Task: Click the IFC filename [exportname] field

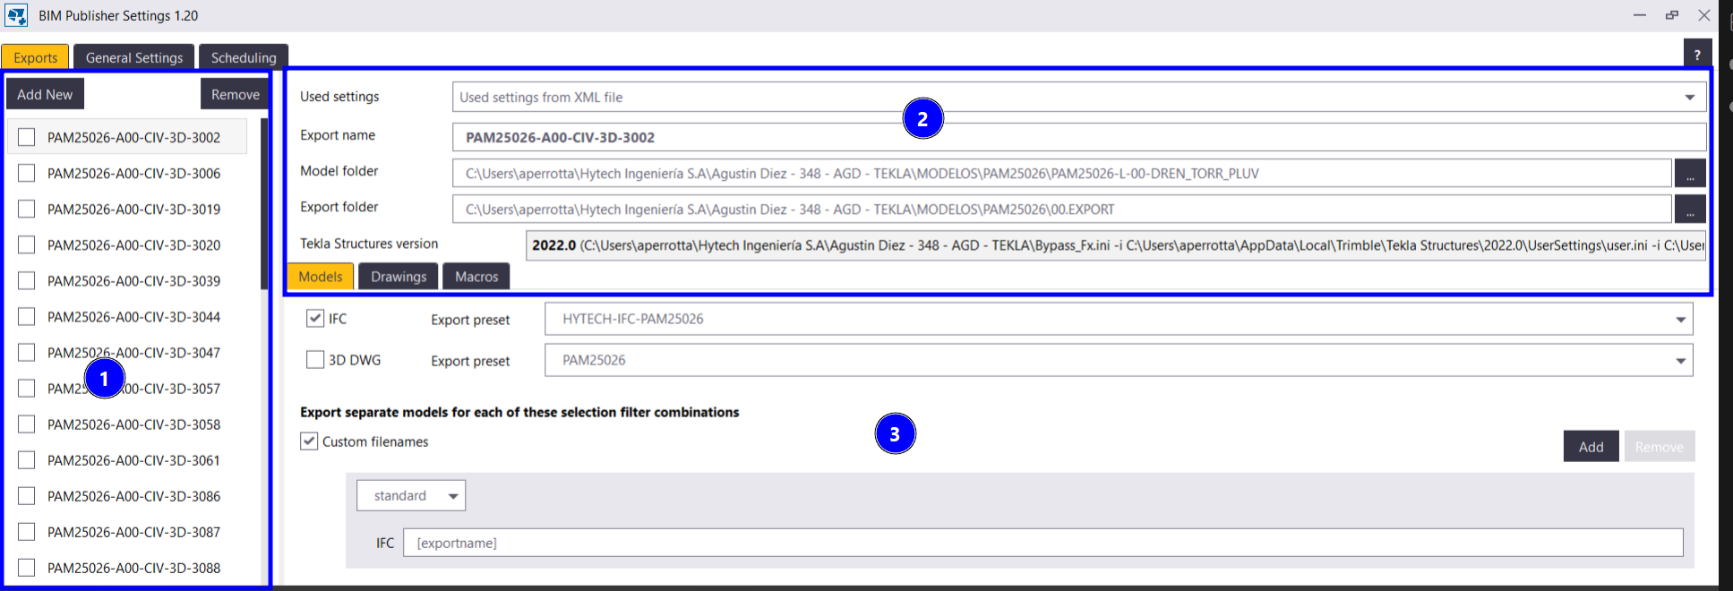Action: click(1043, 543)
